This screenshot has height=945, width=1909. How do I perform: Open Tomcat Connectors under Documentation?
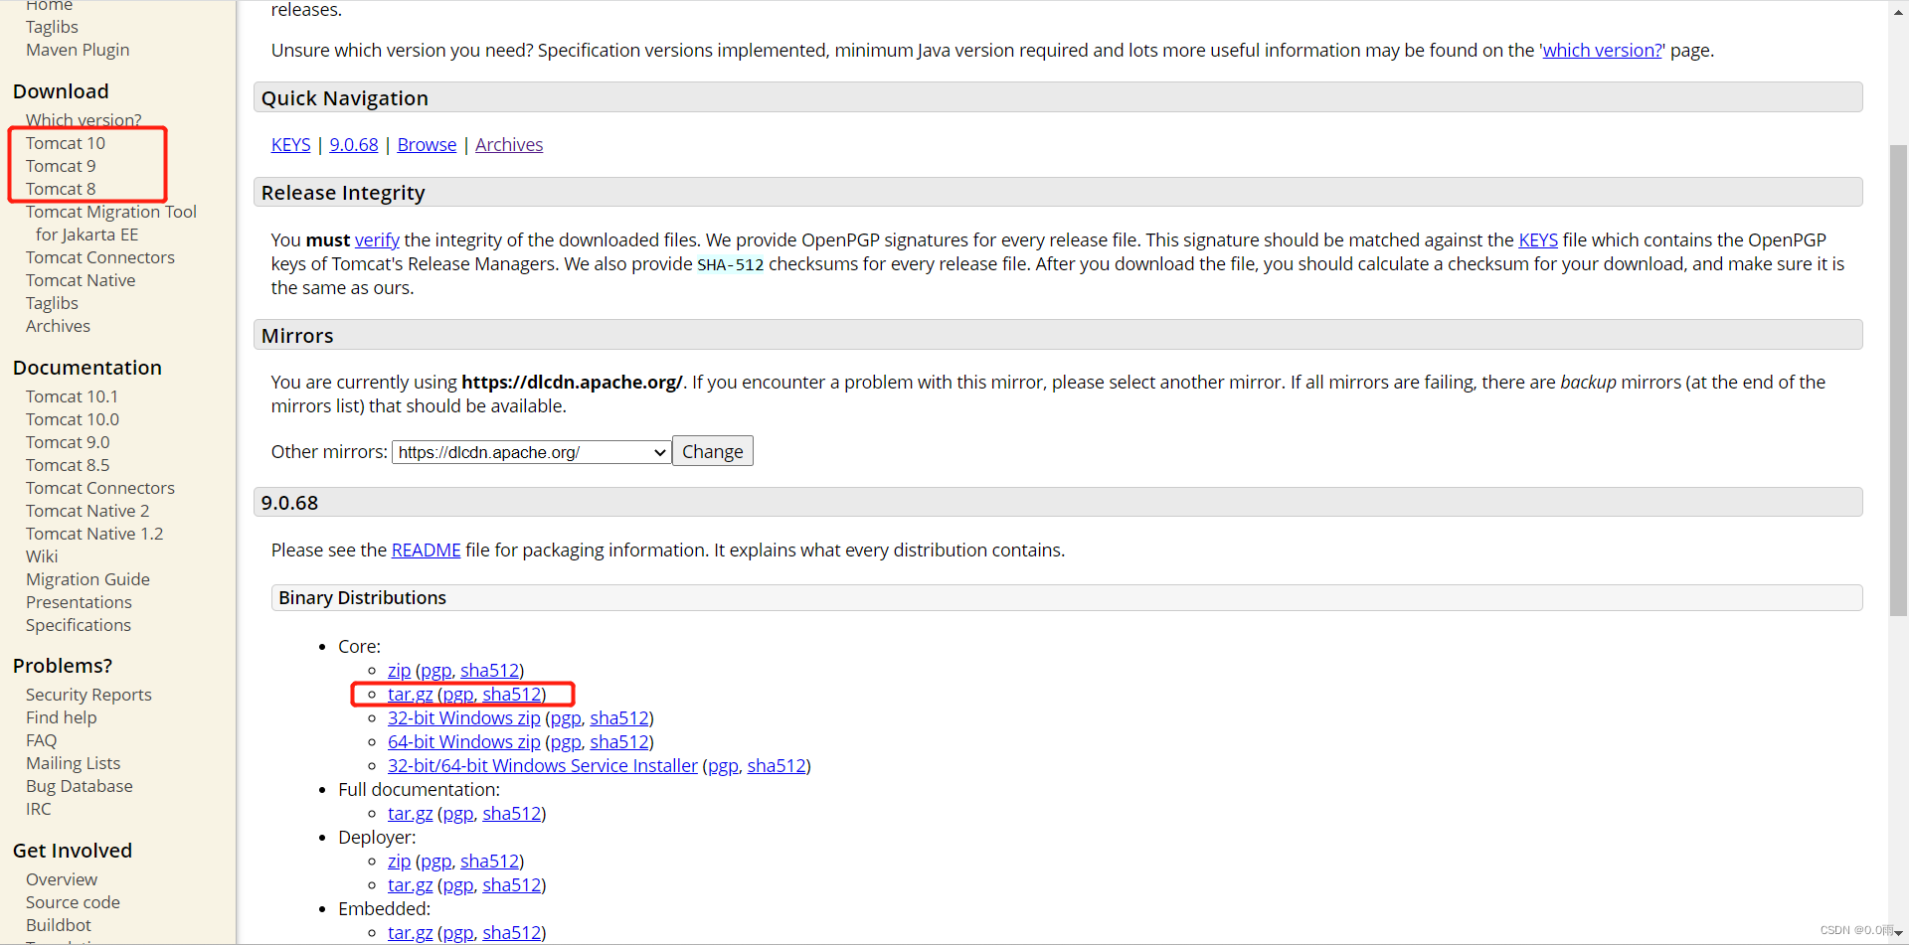click(x=100, y=488)
